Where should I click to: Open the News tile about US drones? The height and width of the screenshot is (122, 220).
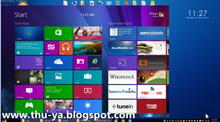(87, 33)
